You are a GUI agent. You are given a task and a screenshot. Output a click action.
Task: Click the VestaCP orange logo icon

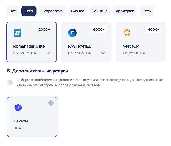tap(127, 33)
